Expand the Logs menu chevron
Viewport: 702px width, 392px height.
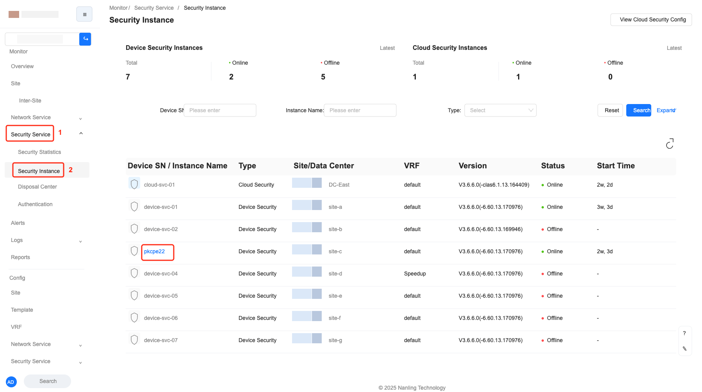tap(80, 241)
